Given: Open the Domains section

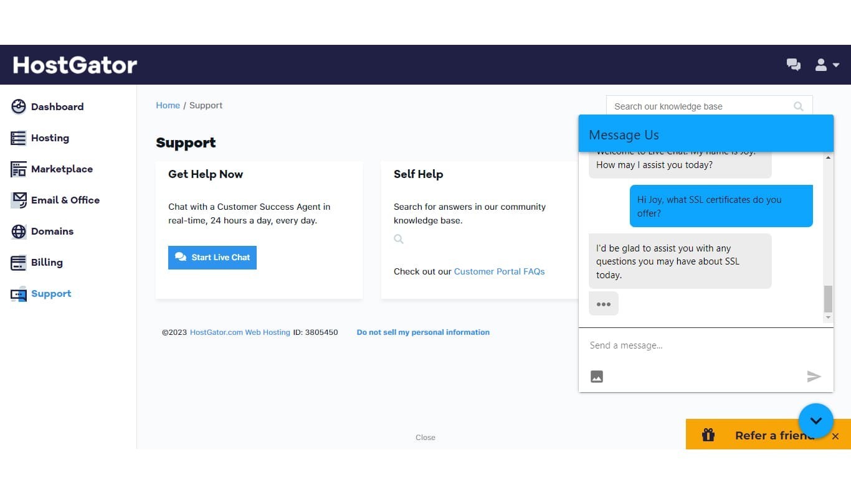Looking at the screenshot, I should point(52,231).
